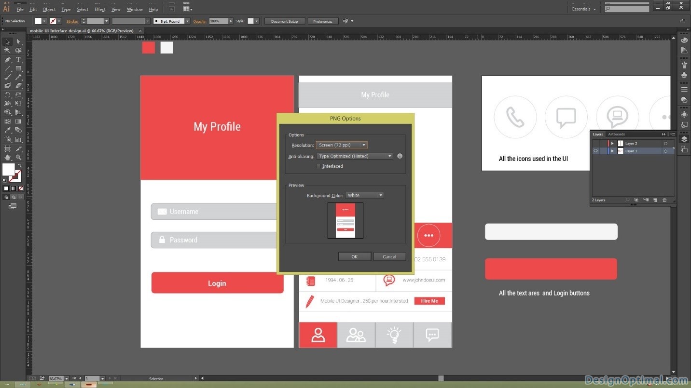Select the Artboard tool
Screen dimensions: 691x388
7,149
